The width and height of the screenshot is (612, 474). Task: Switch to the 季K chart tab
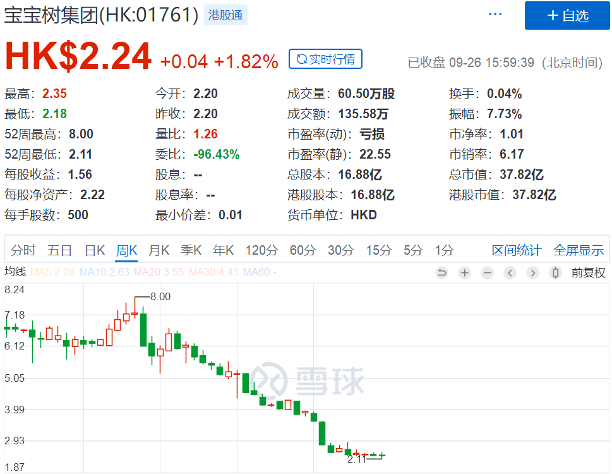pyautogui.click(x=191, y=250)
